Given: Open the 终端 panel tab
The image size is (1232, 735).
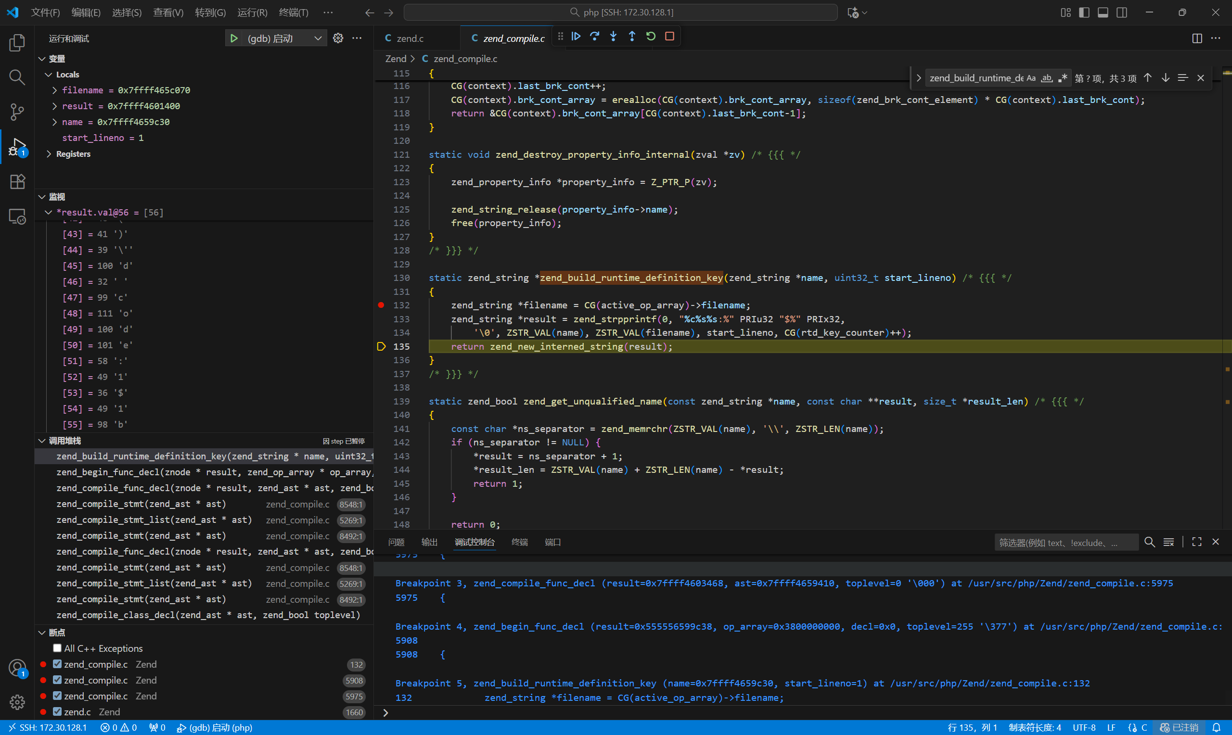Looking at the screenshot, I should click(519, 542).
